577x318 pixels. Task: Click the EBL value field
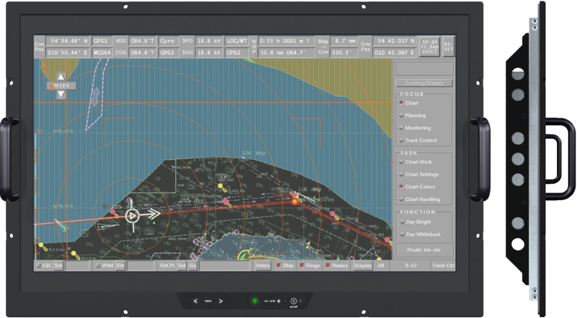click(x=77, y=266)
